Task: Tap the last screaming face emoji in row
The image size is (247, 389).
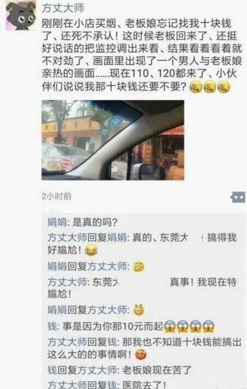Action: pos(208,327)
